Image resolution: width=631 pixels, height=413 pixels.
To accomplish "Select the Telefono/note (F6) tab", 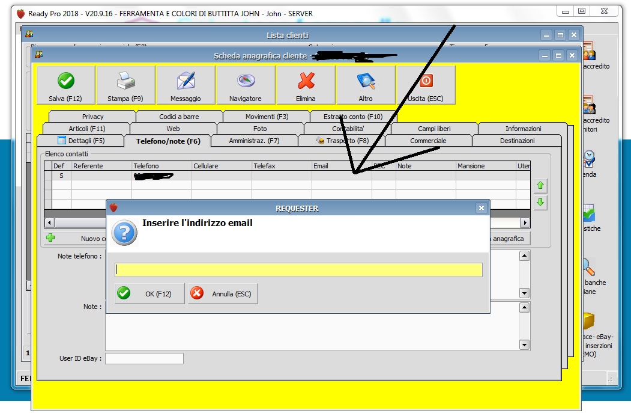I will point(168,141).
